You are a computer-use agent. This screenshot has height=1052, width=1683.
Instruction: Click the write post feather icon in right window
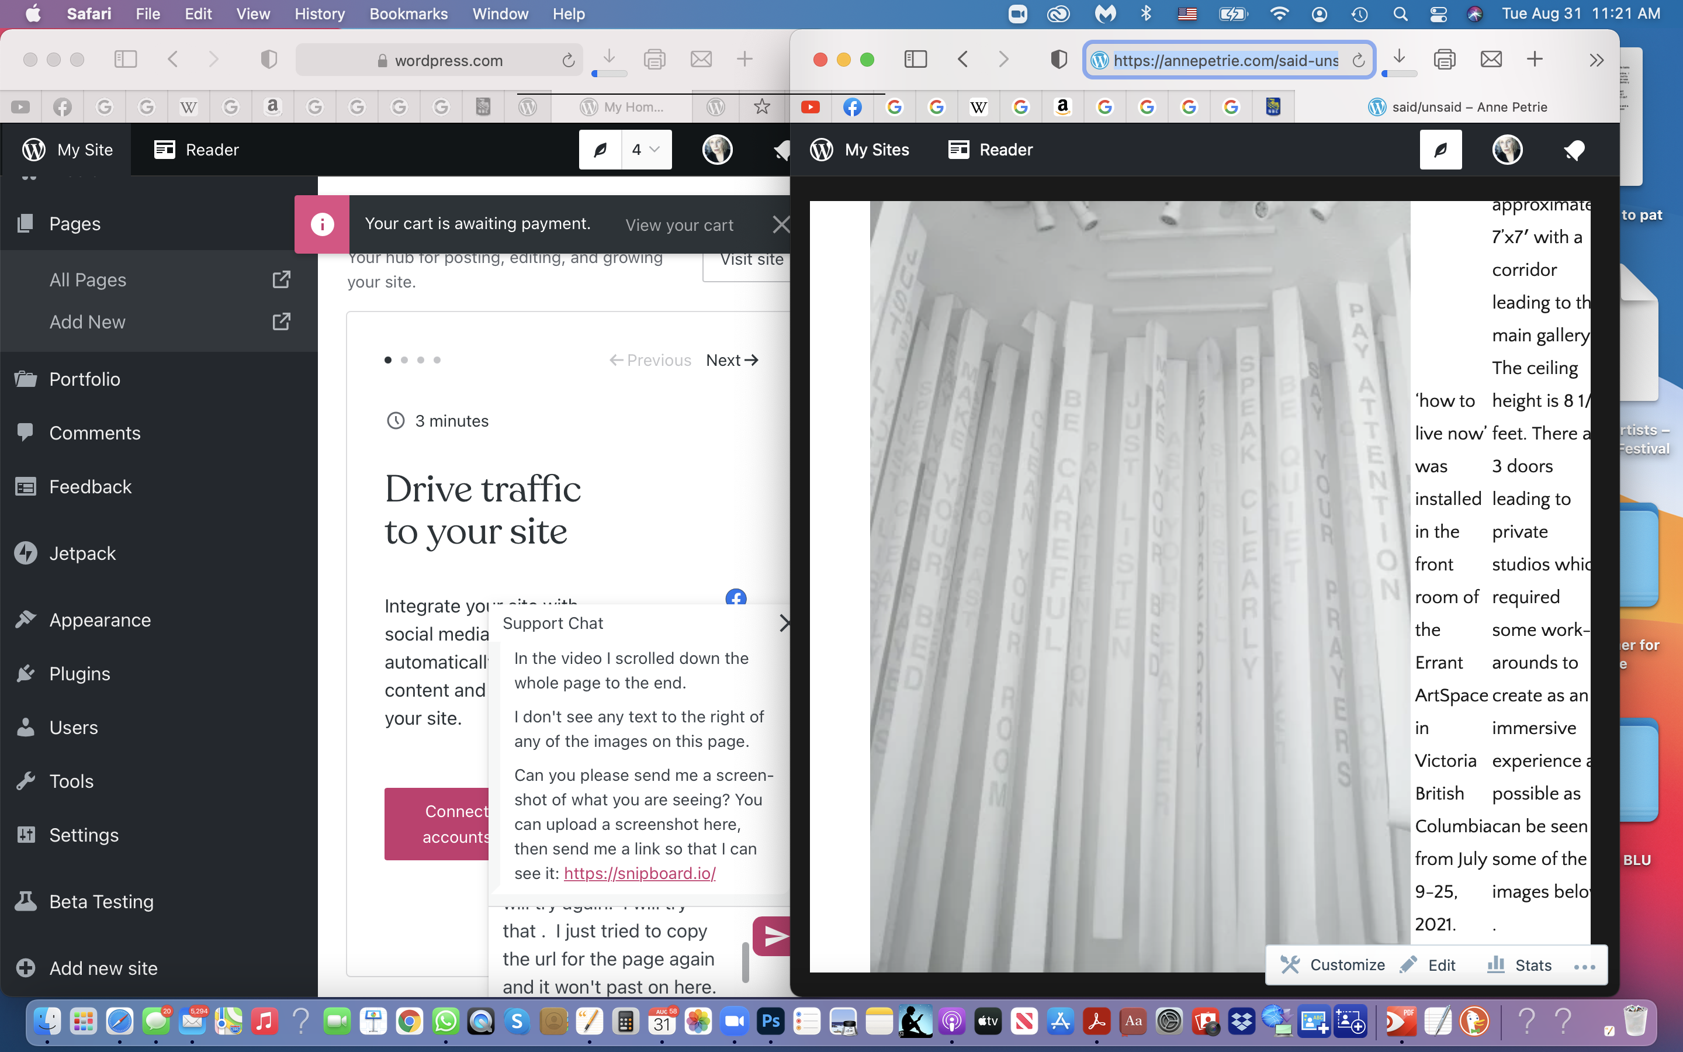[1440, 150]
